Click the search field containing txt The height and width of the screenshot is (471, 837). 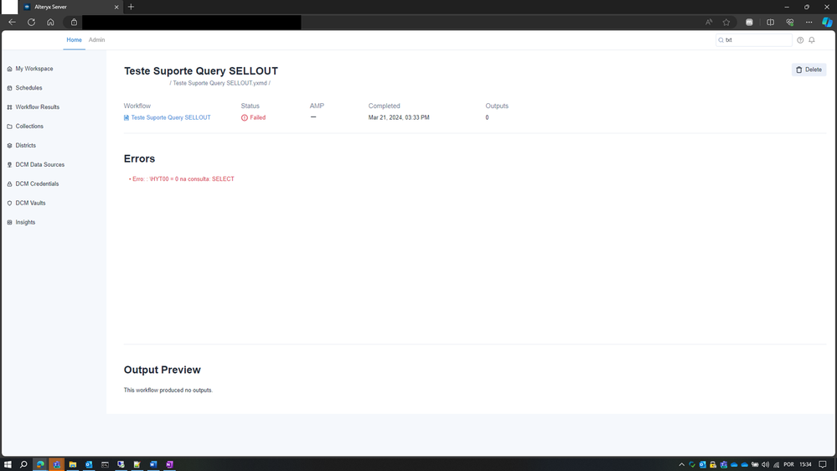(754, 40)
